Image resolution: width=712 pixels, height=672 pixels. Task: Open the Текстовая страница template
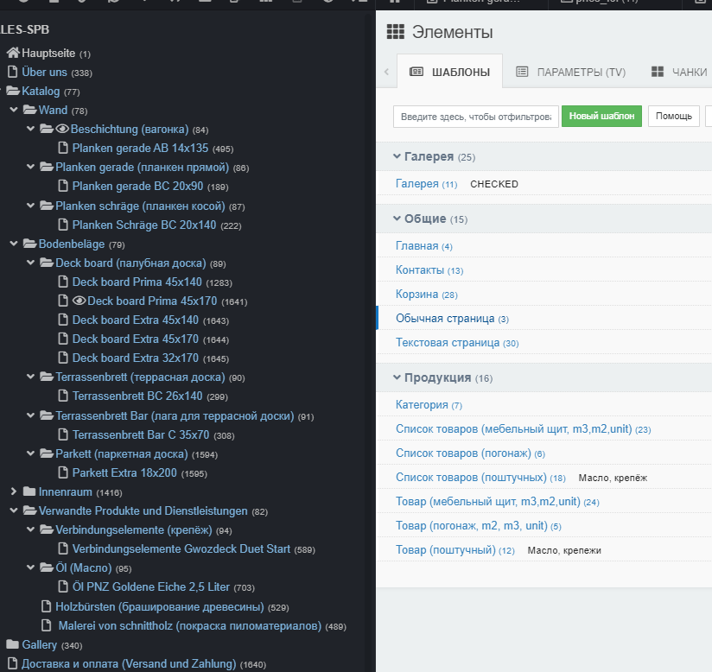pyautogui.click(x=457, y=342)
